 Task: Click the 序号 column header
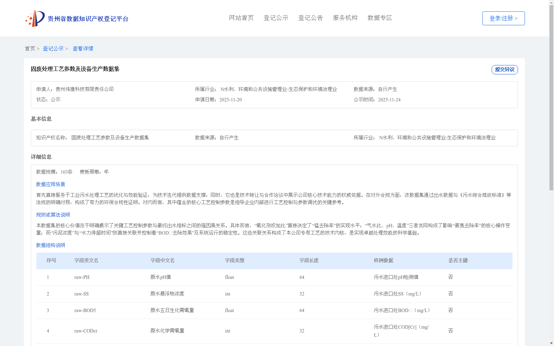[x=52, y=261]
